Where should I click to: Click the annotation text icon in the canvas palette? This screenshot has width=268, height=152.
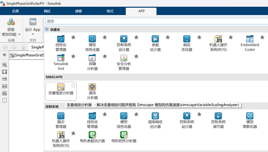[x=5, y=86]
